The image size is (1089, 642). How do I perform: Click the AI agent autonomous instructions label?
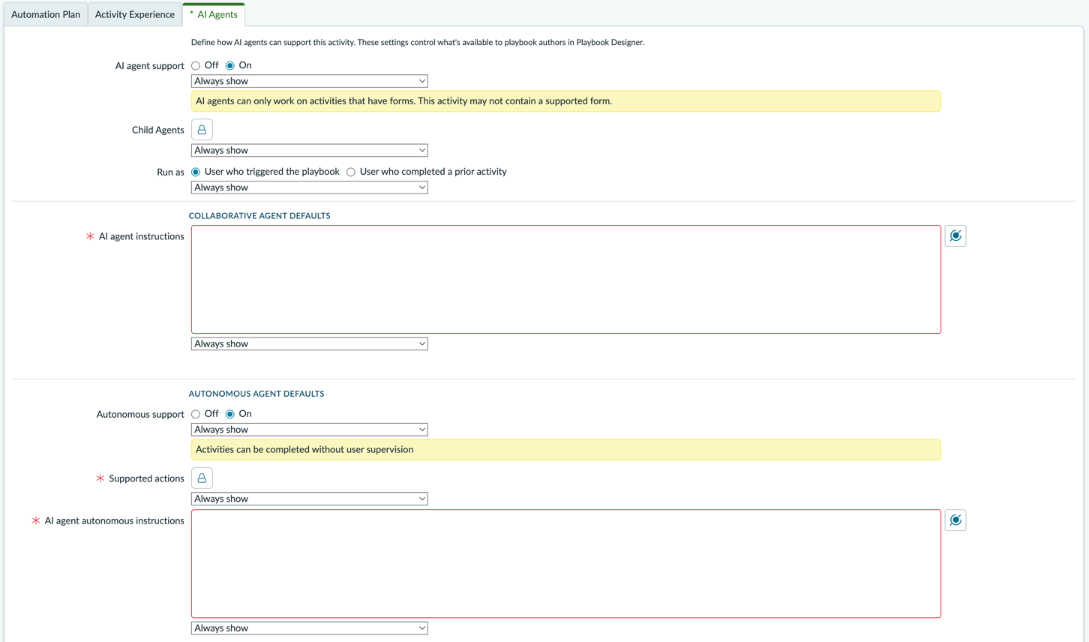click(x=114, y=520)
